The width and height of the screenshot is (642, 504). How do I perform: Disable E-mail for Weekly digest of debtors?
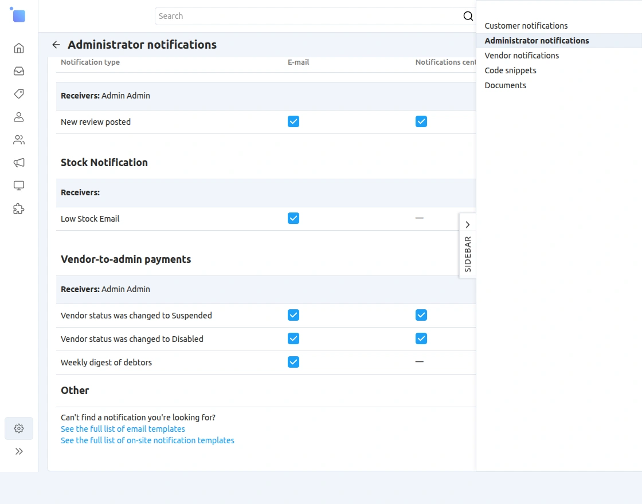click(x=293, y=362)
